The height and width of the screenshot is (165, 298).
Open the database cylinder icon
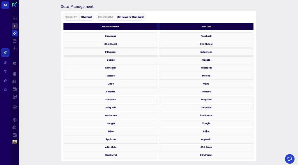pos(15,74)
